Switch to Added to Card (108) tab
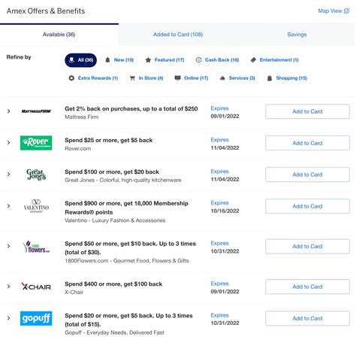Image resolution: width=356 pixels, height=340 pixels. tap(178, 35)
